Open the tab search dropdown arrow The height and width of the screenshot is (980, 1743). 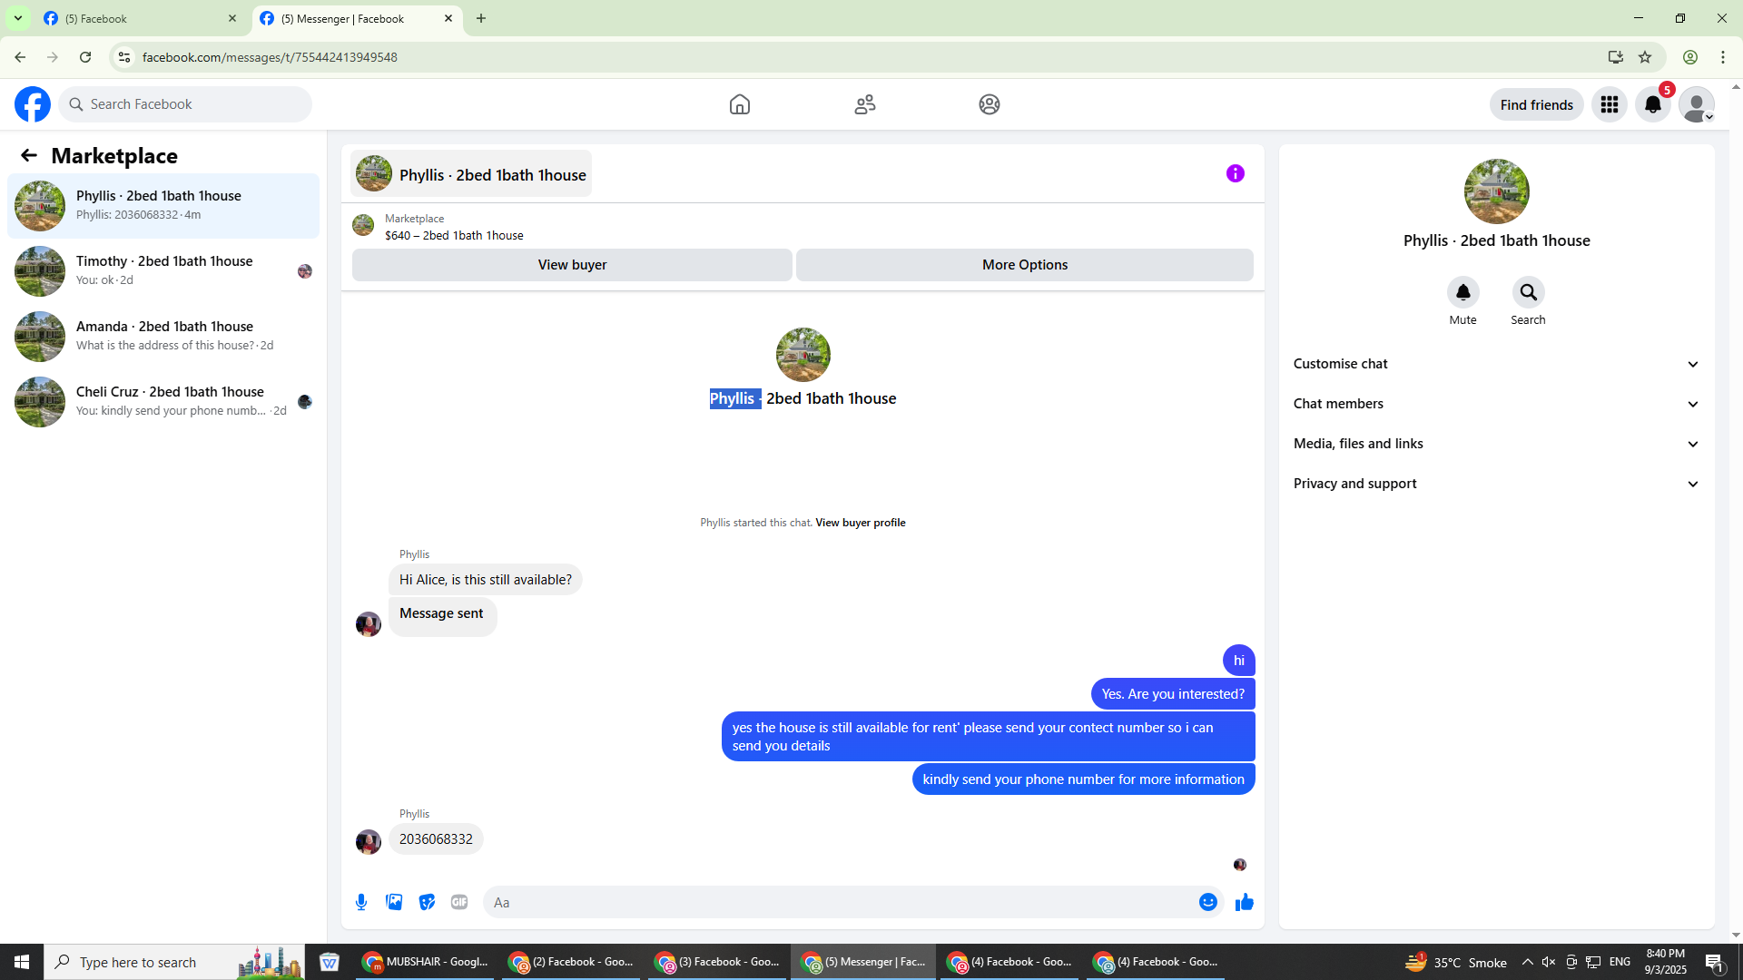coord(17,18)
